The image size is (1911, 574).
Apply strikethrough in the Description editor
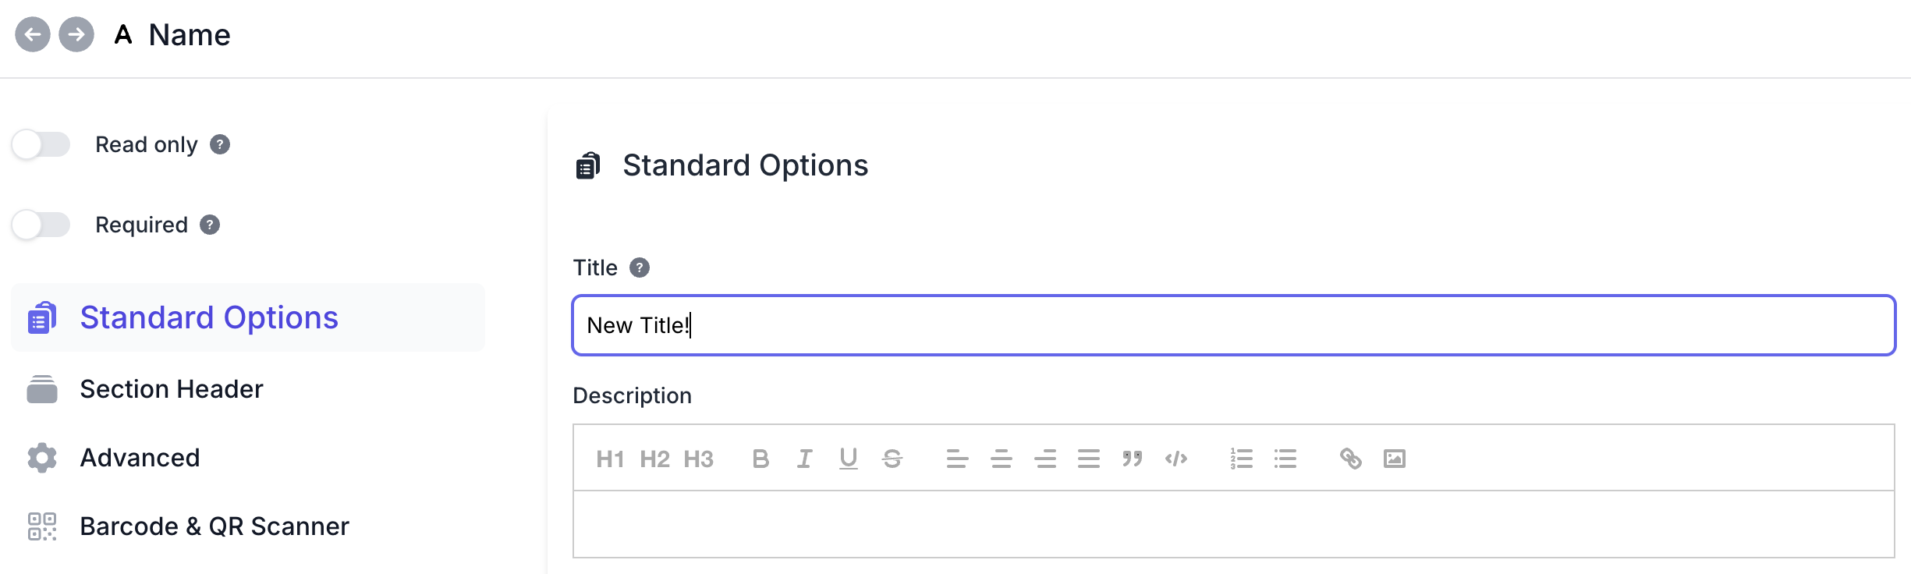click(x=892, y=459)
